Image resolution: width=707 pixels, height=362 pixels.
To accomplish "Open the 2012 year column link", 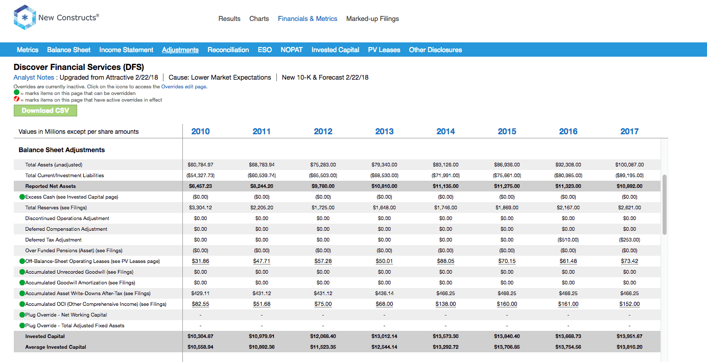I will tap(323, 131).
